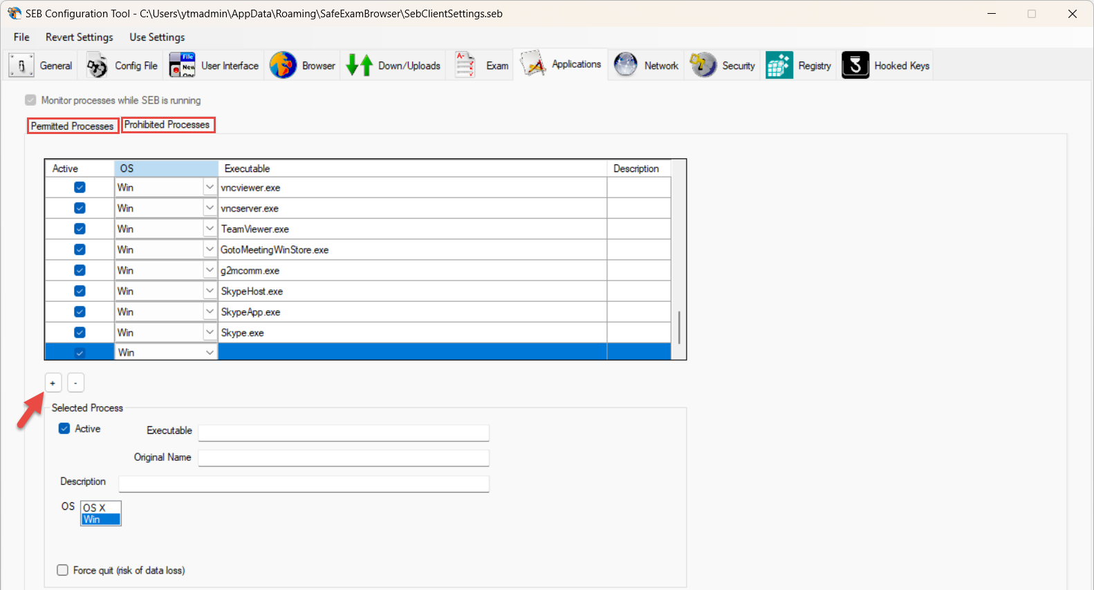Viewport: 1094px width, 590px height.
Task: Expand OS dropdown for g2mcomm.exe row
Action: (210, 270)
